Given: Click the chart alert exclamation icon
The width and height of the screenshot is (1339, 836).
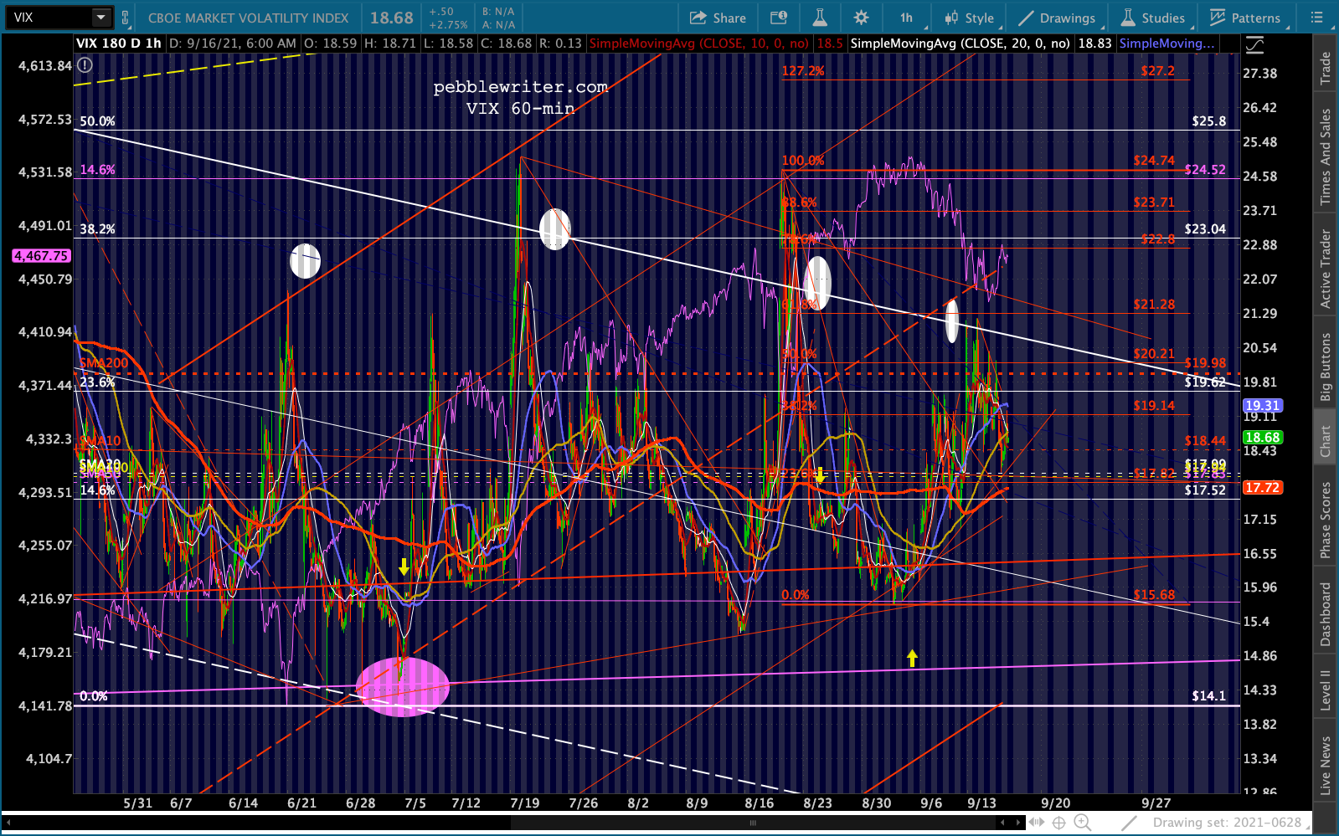Looking at the screenshot, I should 85,66.
